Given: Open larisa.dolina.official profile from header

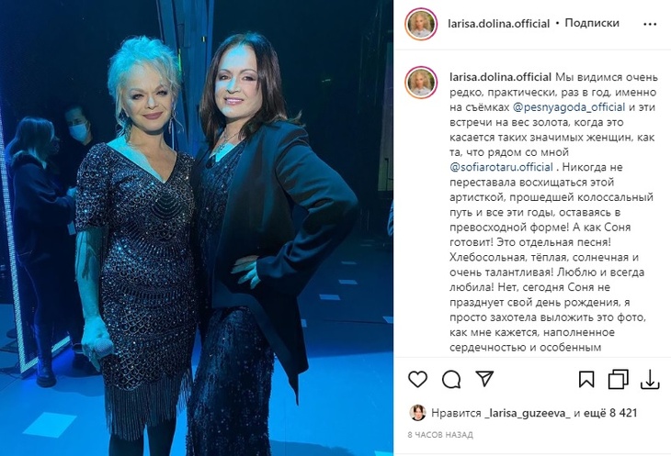Looking at the screenshot, I should [498, 24].
